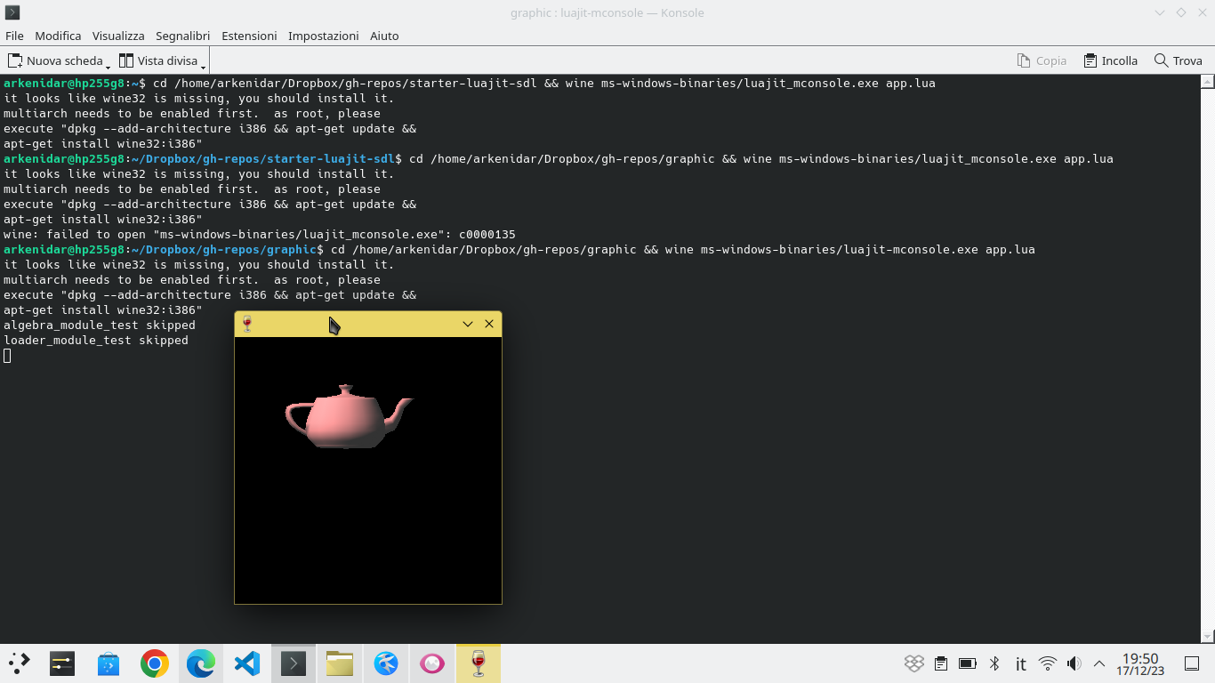Open the Wi-Fi network tray icon
Viewport: 1215px width, 683px height.
click(x=1048, y=663)
